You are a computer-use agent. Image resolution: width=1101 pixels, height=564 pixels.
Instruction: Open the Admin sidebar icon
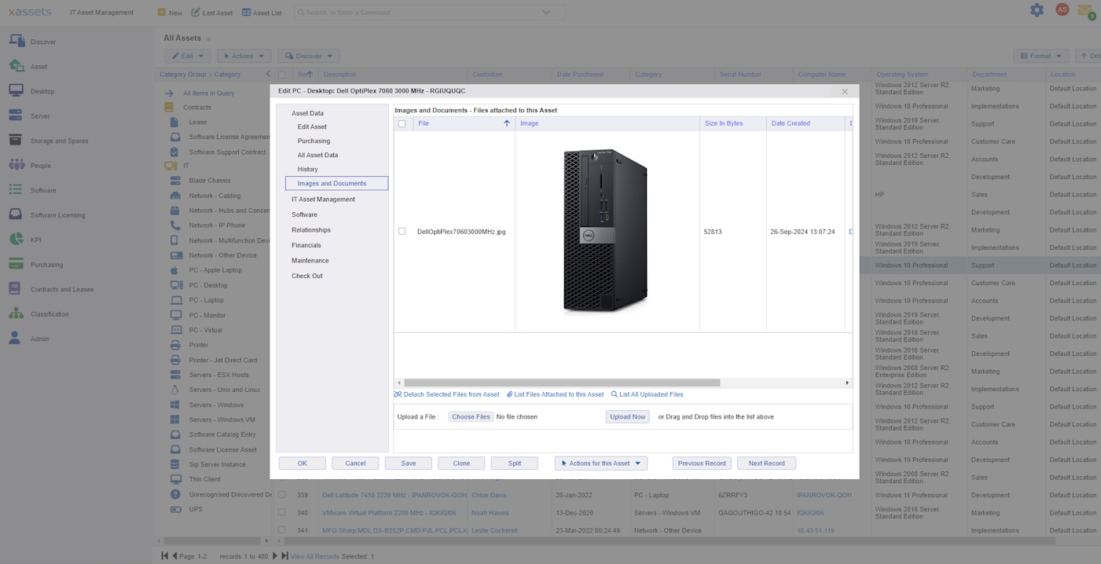[x=16, y=339]
